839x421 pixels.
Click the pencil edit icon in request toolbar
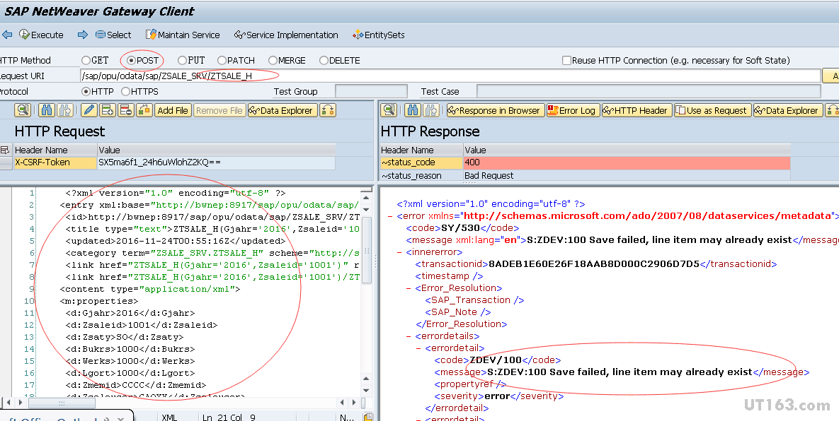(89, 110)
